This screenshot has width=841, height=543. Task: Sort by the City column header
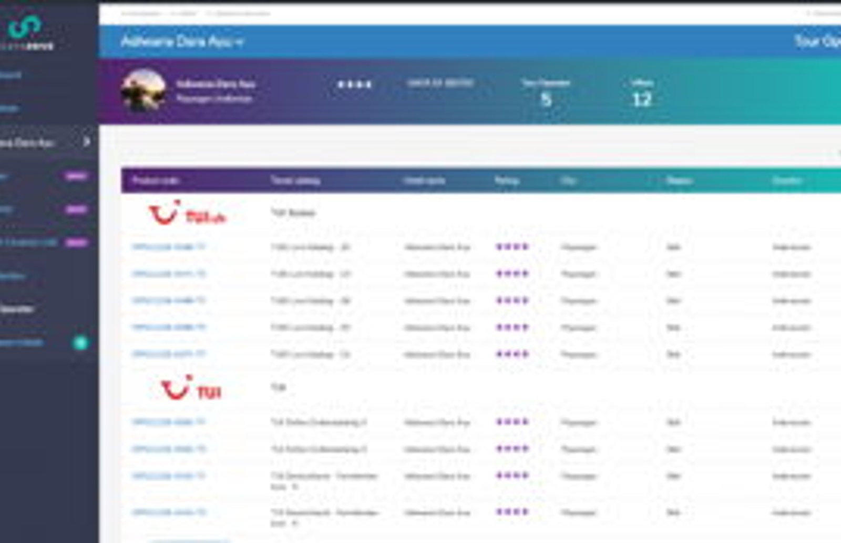568,180
